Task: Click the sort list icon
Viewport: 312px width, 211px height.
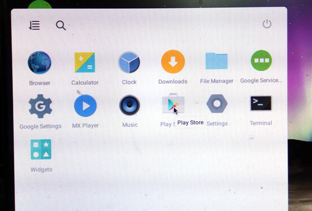Action: pyautogui.click(x=34, y=25)
